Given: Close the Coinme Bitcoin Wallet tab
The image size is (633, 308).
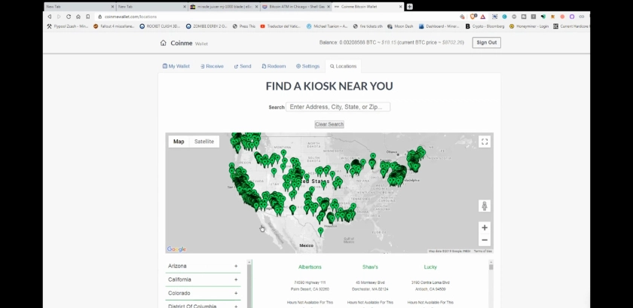Looking at the screenshot, I should (x=400, y=7).
